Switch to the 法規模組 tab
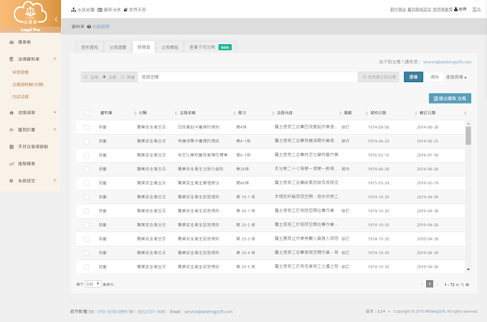The height and width of the screenshot is (322, 487). (x=170, y=47)
